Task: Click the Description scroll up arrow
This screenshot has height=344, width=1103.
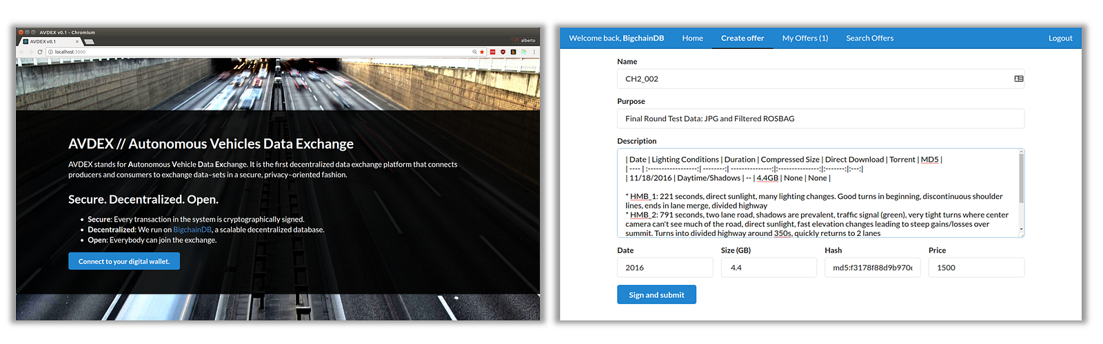Action: (1021, 151)
